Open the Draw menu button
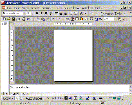 (8, 98)
